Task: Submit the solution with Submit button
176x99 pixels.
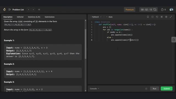Action: 167,89
